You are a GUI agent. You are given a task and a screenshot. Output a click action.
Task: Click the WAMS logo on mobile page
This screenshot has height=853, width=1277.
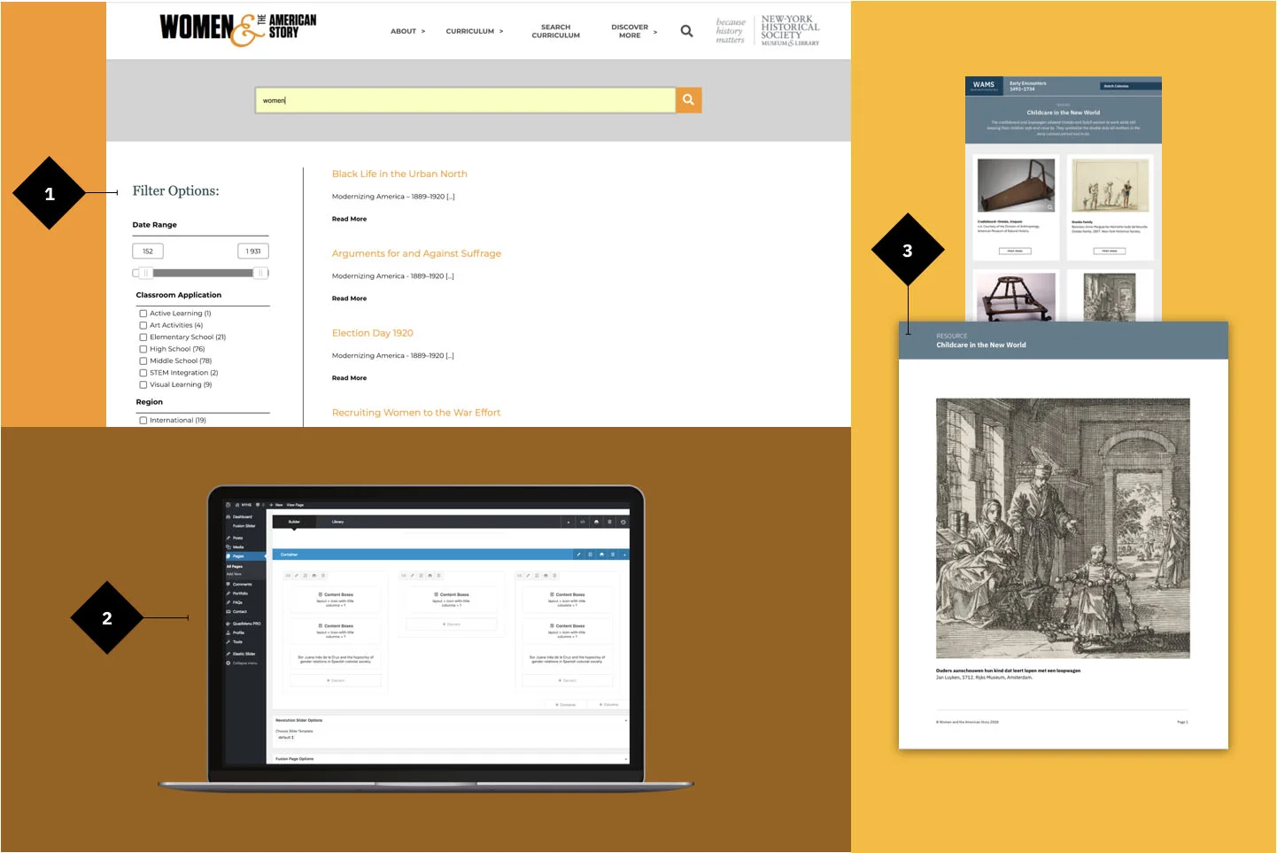[984, 85]
